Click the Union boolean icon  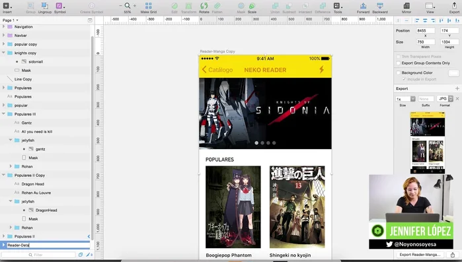click(x=275, y=6)
